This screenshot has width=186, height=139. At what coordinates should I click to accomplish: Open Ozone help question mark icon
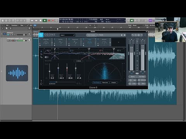pyautogui.click(x=142, y=35)
